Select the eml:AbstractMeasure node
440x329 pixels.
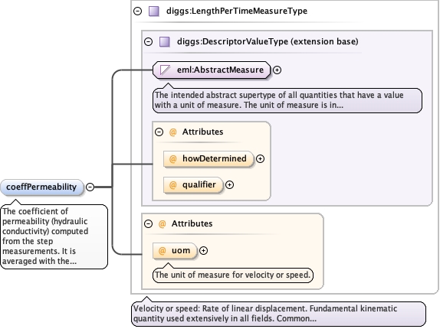[x=212, y=70]
